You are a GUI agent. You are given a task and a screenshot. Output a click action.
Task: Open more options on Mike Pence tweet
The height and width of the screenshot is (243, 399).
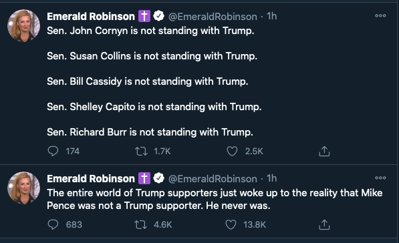pyautogui.click(x=380, y=178)
